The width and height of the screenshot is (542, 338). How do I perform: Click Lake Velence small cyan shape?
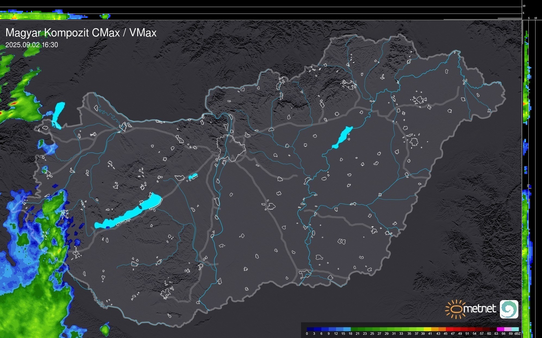pyautogui.click(x=193, y=176)
